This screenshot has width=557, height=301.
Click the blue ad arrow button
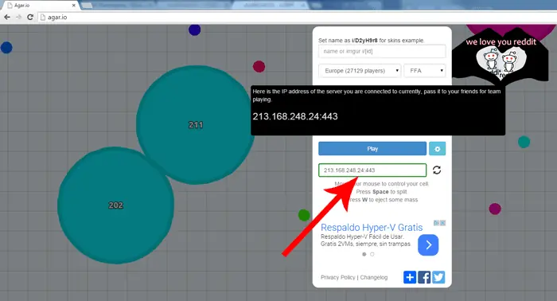428,244
